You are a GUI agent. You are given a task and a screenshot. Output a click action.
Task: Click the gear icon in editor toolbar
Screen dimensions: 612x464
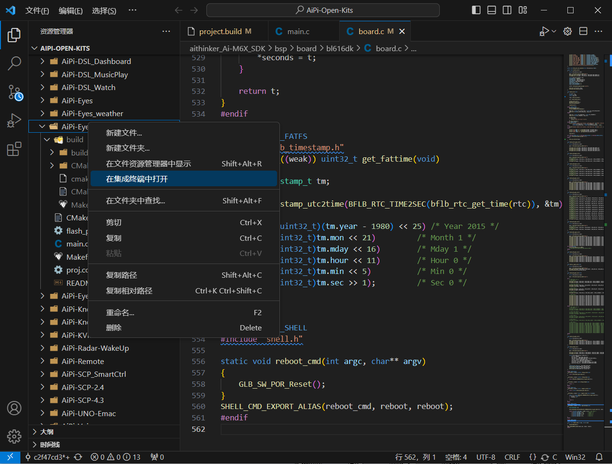567,31
